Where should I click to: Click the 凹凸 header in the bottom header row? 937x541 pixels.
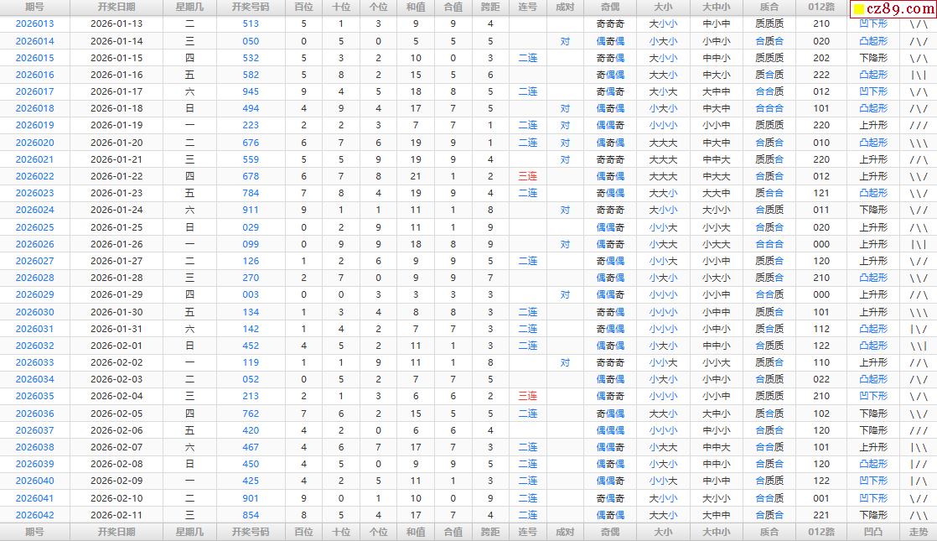[x=873, y=532]
